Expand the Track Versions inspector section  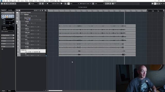(x=7, y=35)
